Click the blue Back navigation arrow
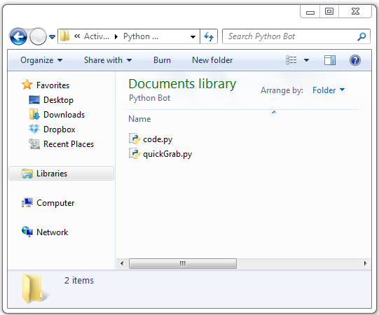Image resolution: width=379 pixels, height=315 pixels. click(x=18, y=36)
